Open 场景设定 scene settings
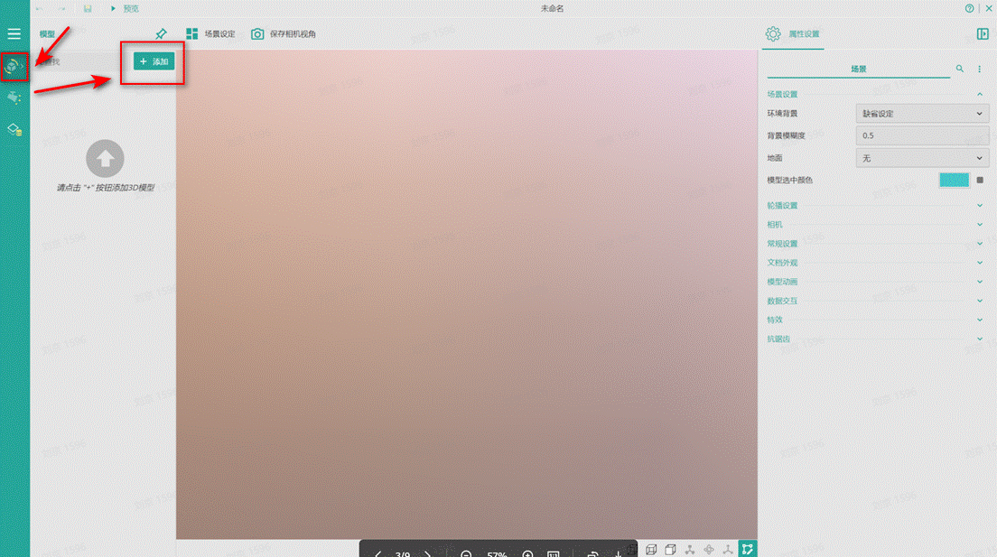 point(210,33)
